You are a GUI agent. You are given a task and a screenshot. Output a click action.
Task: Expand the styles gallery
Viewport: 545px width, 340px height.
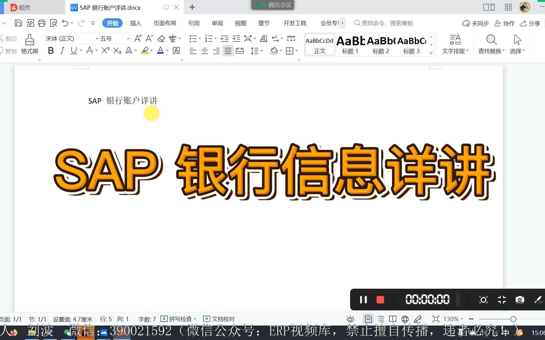click(431, 53)
